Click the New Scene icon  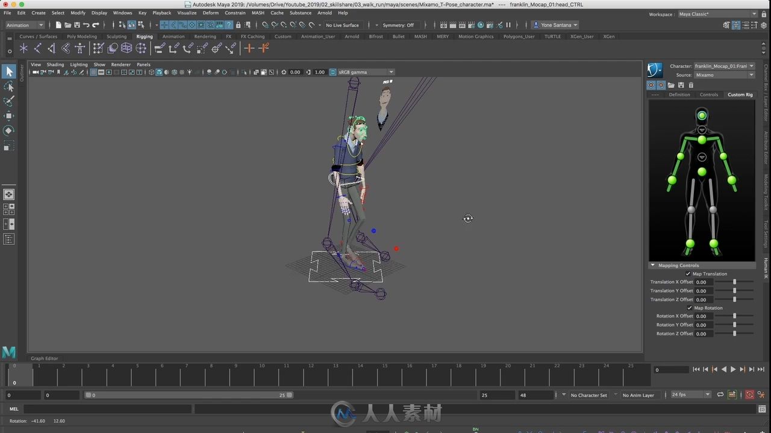(58, 25)
